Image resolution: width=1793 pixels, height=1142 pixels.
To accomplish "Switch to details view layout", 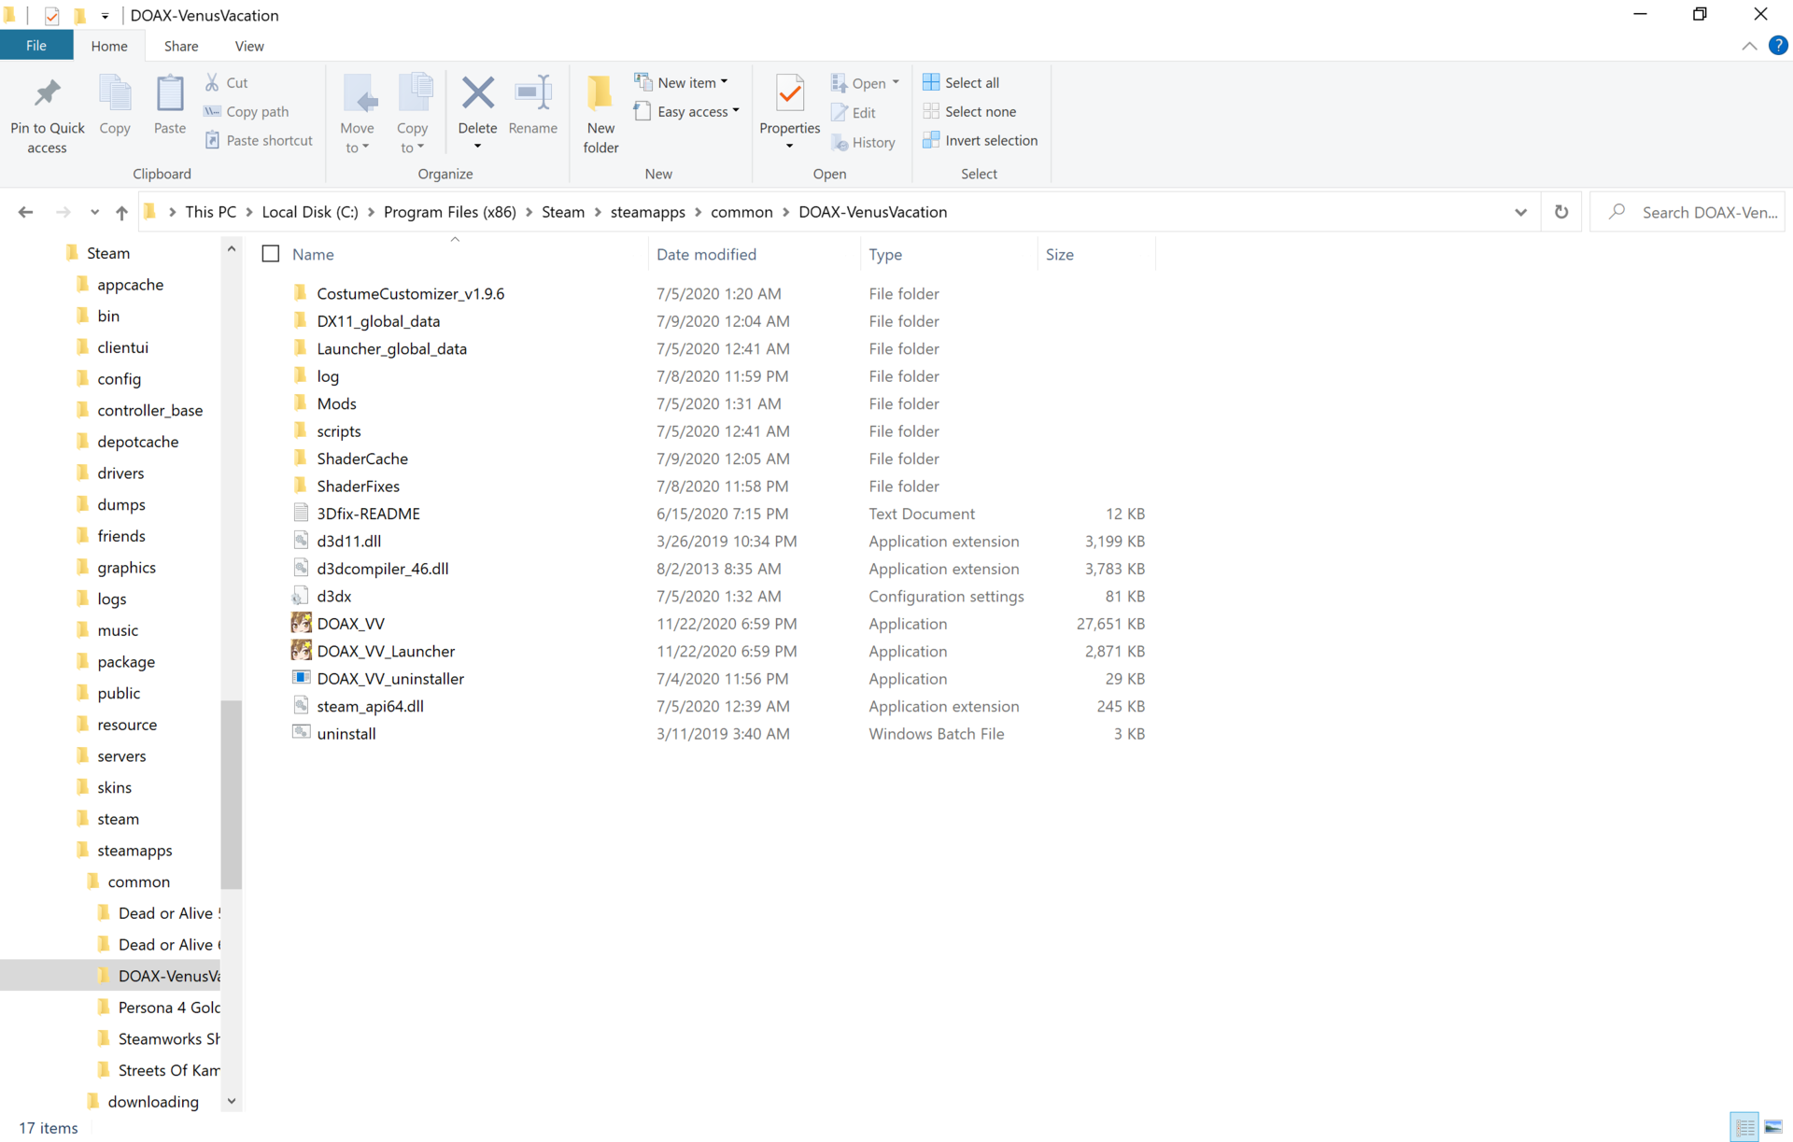I will (x=1744, y=1127).
